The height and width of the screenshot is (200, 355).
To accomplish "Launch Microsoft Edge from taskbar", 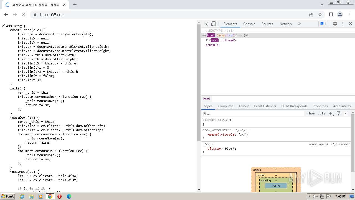I will click(69, 196).
